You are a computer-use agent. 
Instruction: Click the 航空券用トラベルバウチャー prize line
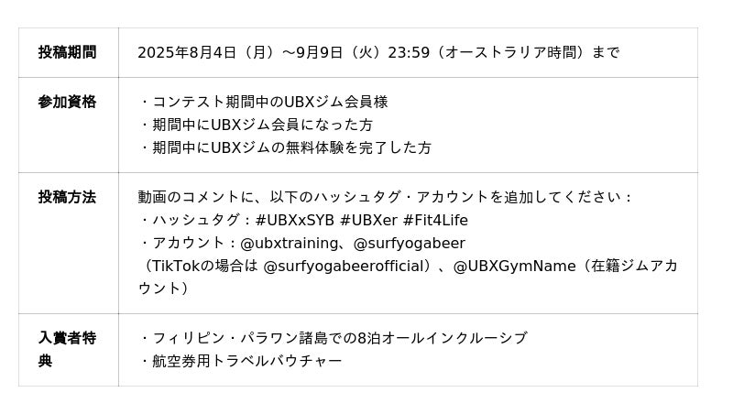click(x=240, y=361)
